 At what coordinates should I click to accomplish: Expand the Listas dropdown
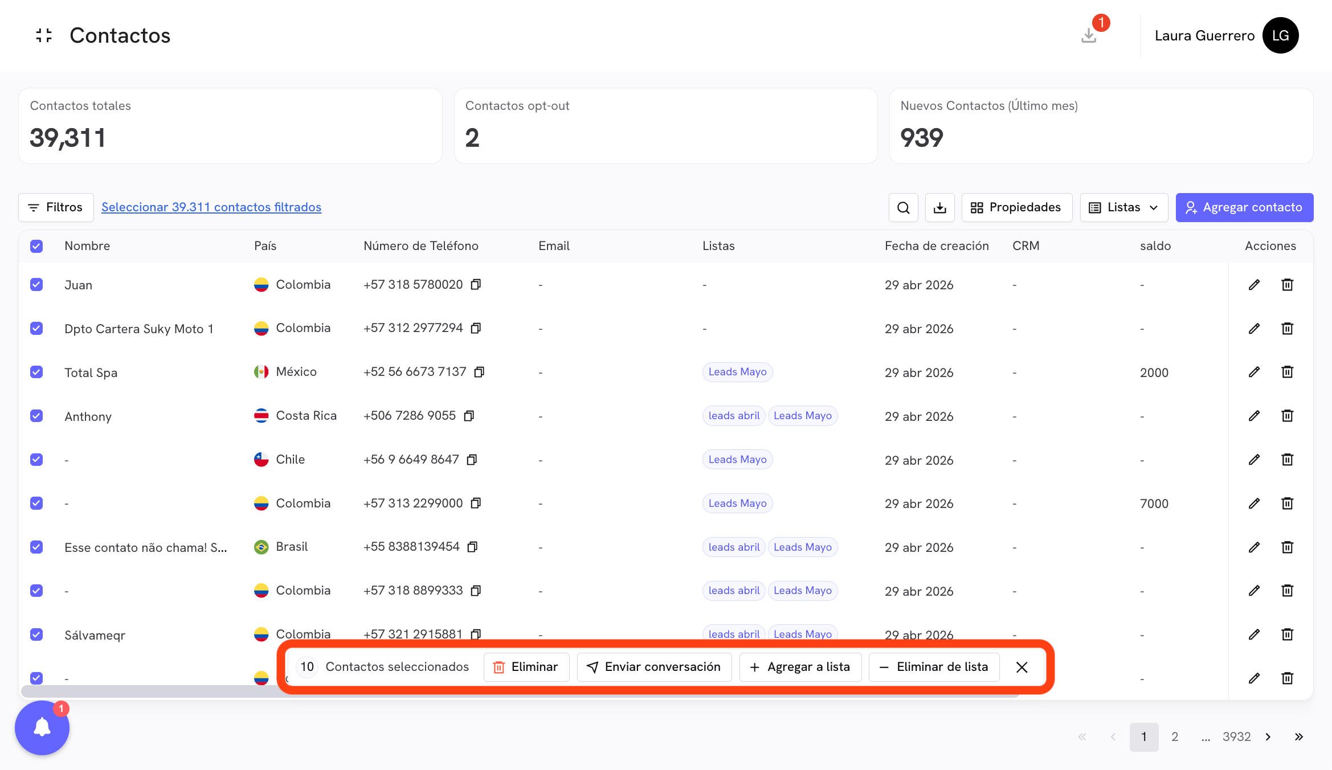pyautogui.click(x=1123, y=207)
